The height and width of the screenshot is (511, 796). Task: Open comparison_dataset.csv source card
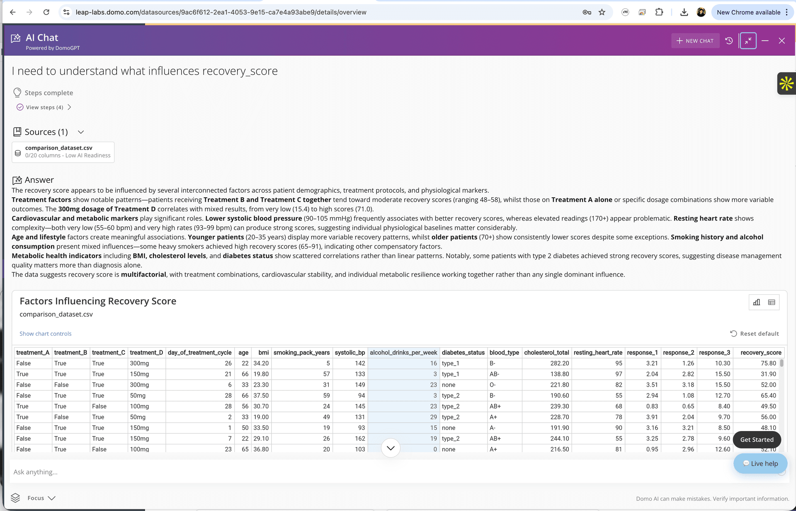(63, 152)
